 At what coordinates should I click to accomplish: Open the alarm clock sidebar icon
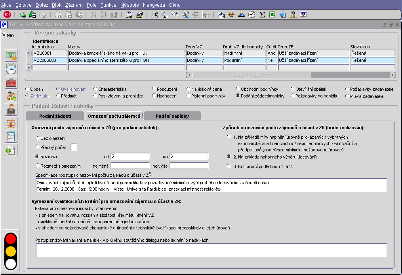click(11, 69)
